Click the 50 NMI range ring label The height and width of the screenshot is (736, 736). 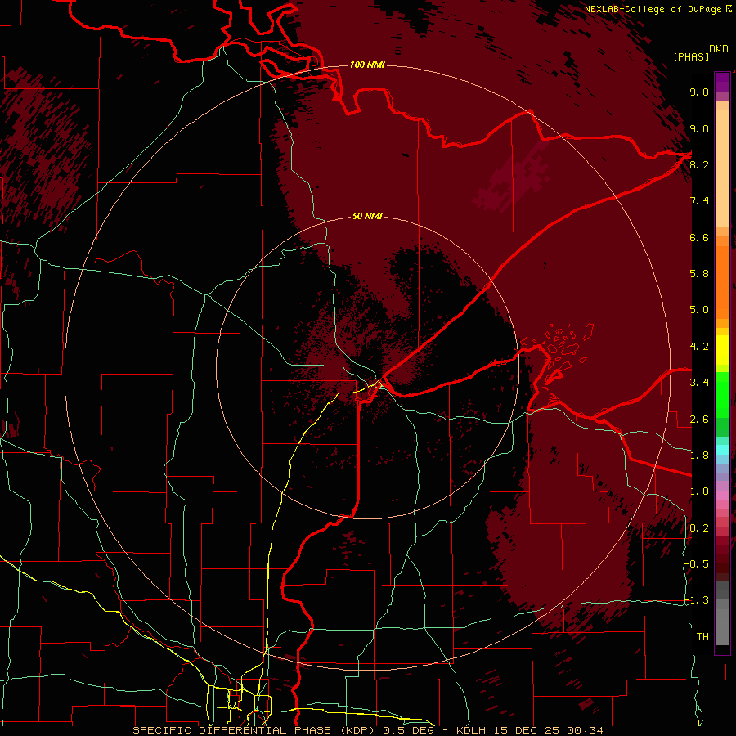(367, 216)
